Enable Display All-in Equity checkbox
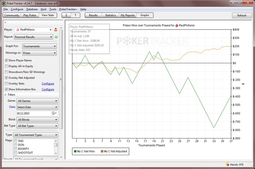This screenshot has height=169, width=255. click(6, 66)
